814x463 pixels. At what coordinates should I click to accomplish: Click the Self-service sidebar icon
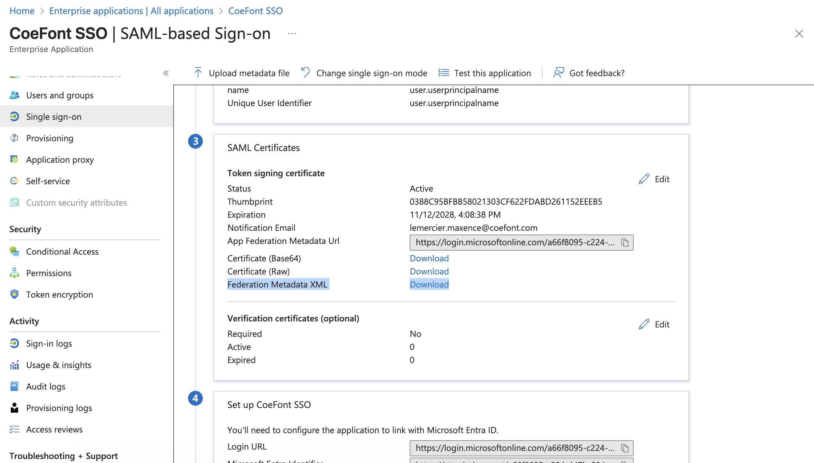pyautogui.click(x=14, y=181)
